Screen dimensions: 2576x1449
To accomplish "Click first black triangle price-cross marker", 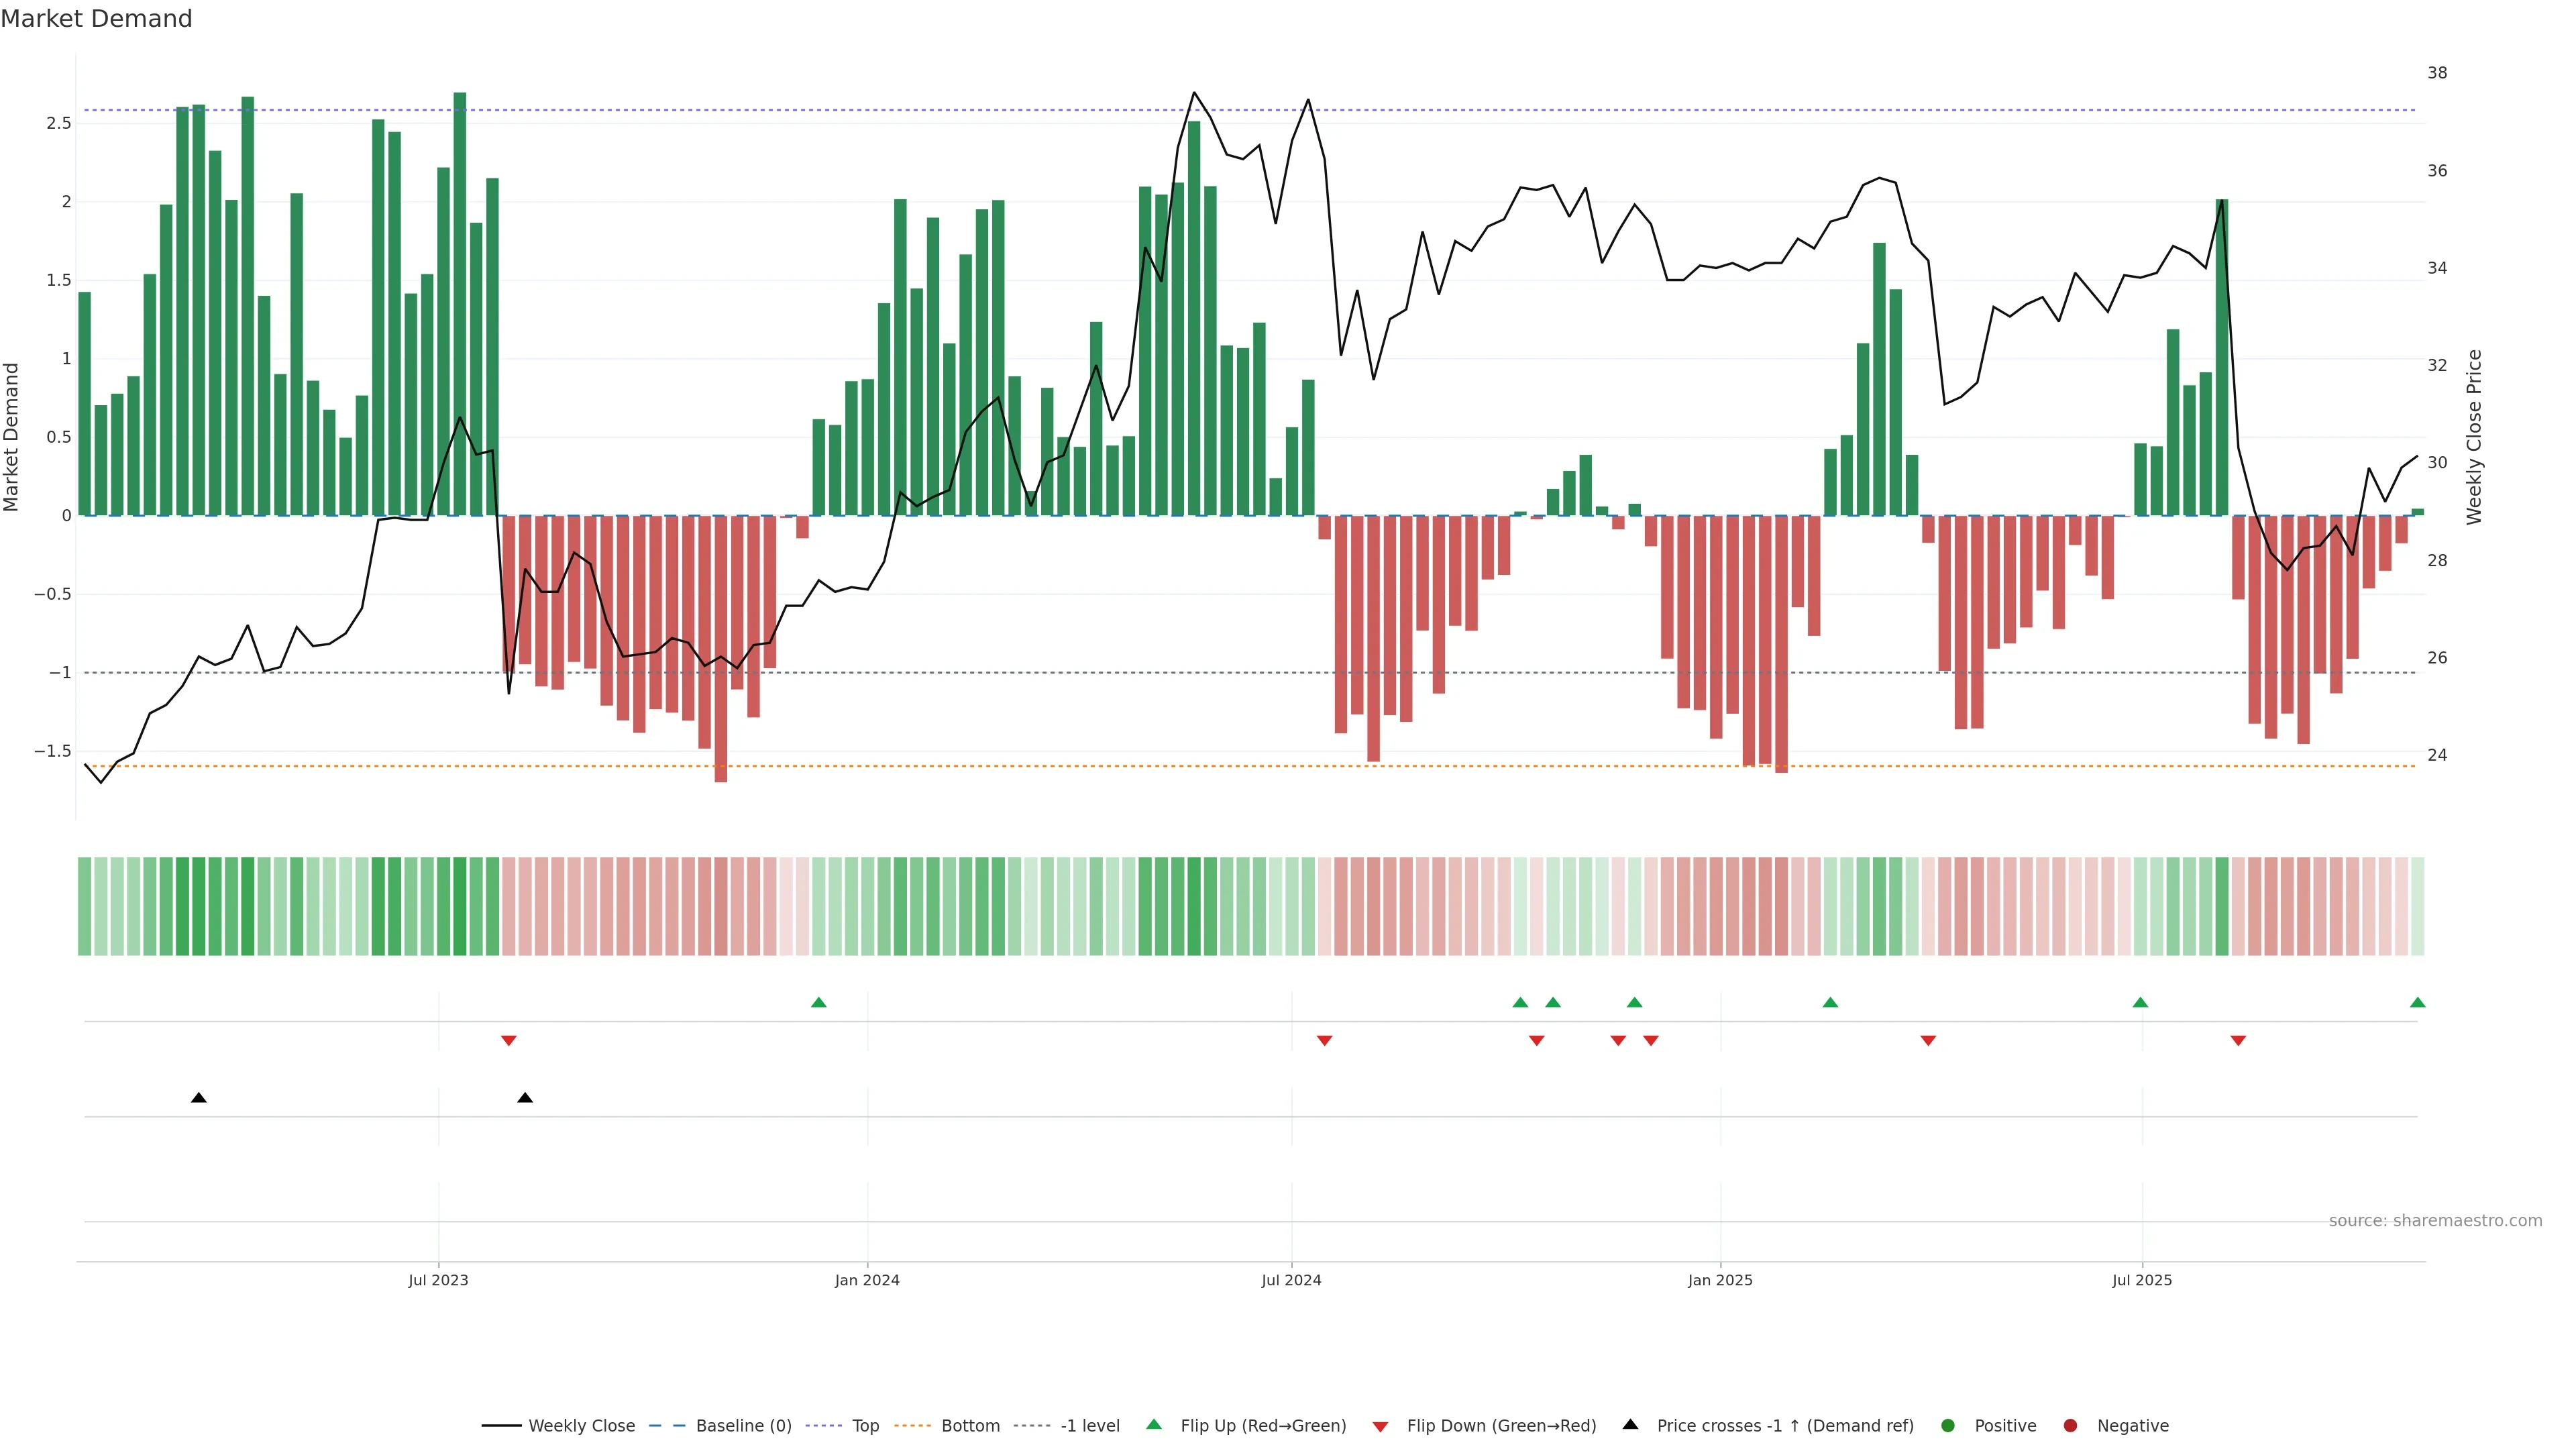I will click(x=199, y=1098).
